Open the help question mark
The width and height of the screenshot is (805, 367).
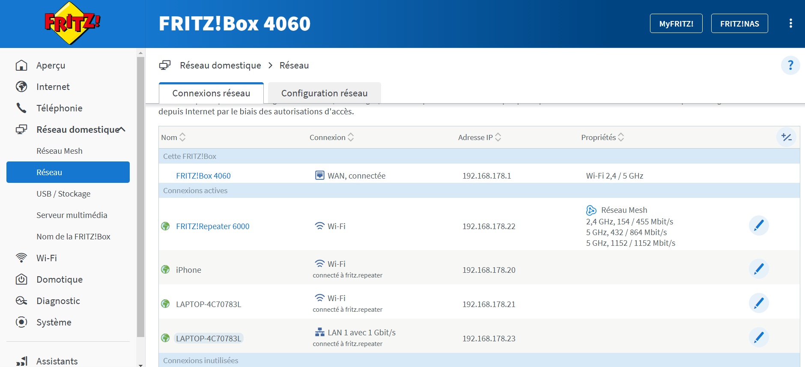(x=790, y=66)
